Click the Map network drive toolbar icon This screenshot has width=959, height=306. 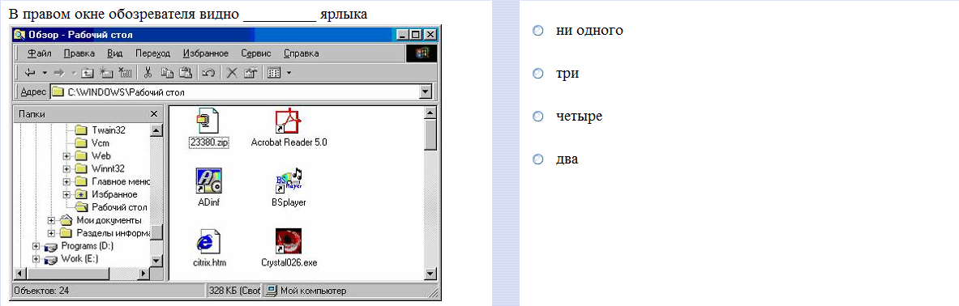pyautogui.click(x=106, y=73)
